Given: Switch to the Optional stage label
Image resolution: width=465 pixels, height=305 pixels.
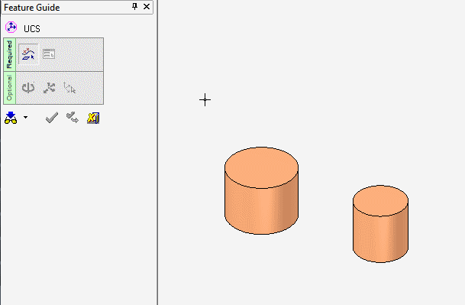Looking at the screenshot, I should click(x=9, y=88).
